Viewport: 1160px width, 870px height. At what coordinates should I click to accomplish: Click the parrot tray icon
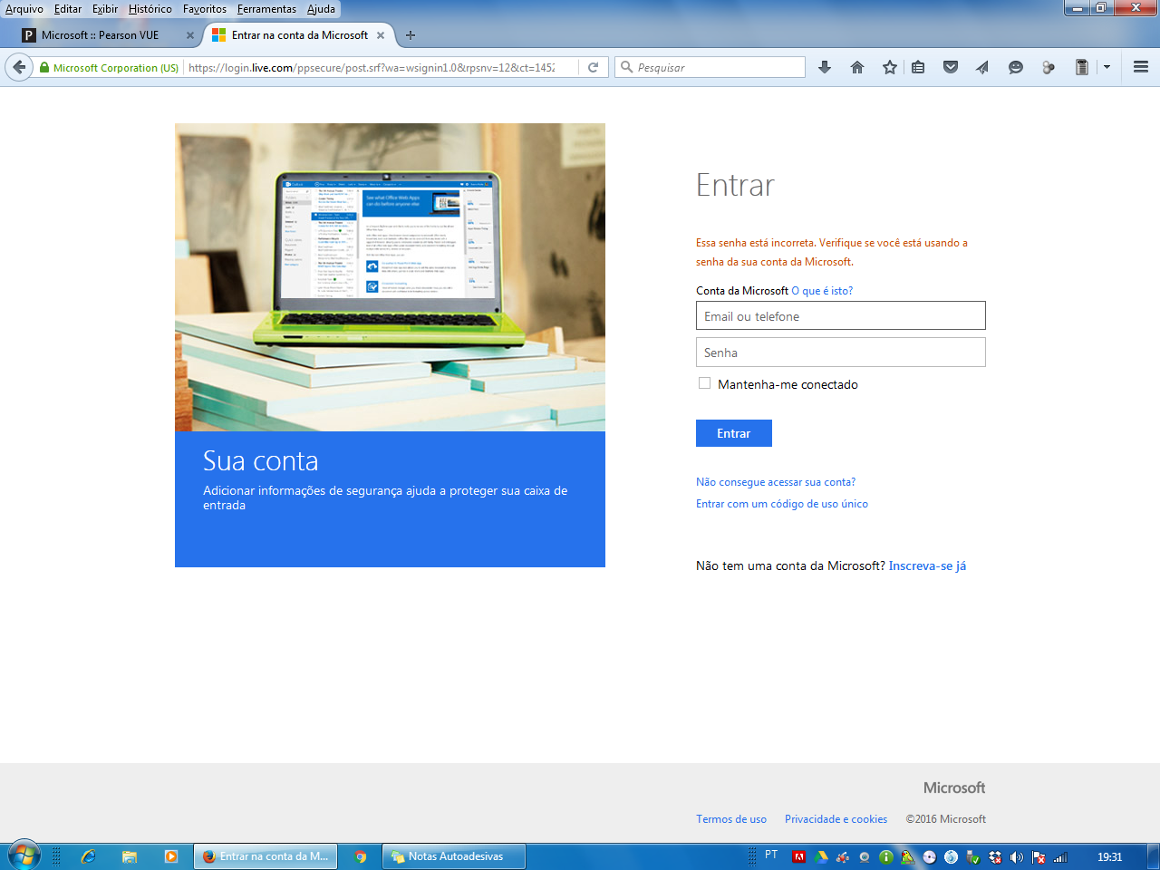pyautogui.click(x=907, y=856)
